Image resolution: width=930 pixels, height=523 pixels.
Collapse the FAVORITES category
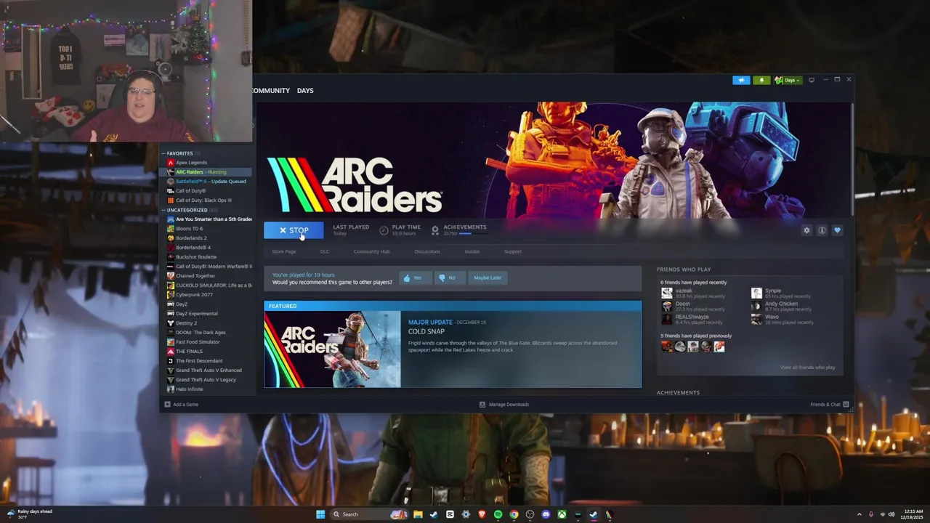click(x=163, y=153)
